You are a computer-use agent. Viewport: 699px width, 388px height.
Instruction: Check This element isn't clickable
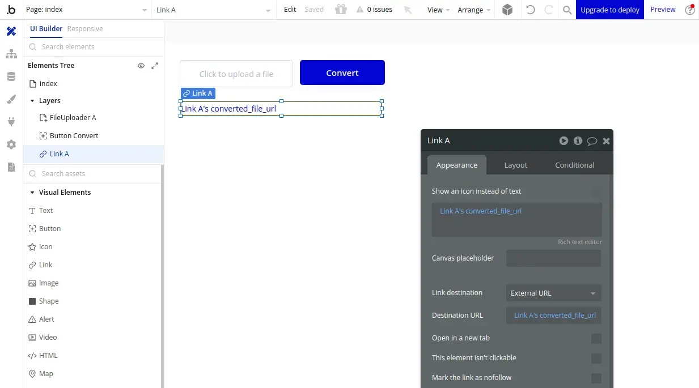(596, 358)
